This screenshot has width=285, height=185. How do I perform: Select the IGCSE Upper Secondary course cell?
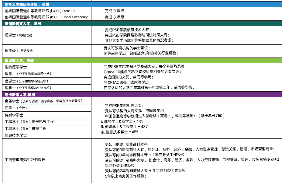click(47, 17)
